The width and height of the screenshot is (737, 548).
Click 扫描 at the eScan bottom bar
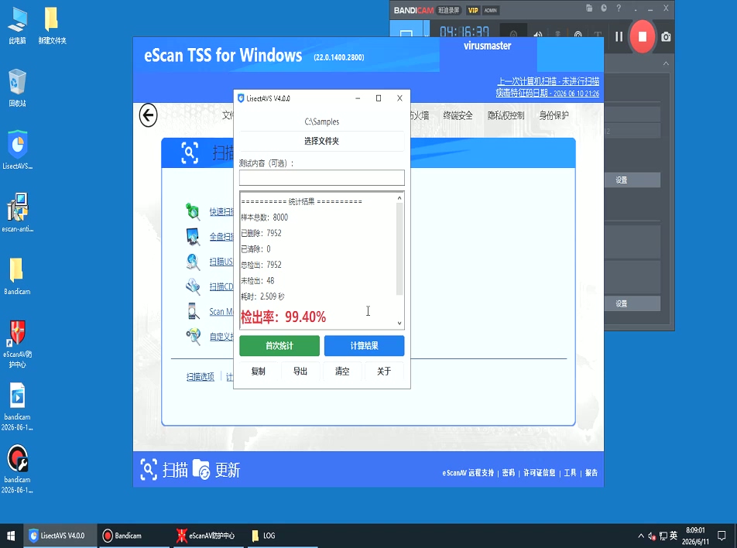click(164, 470)
